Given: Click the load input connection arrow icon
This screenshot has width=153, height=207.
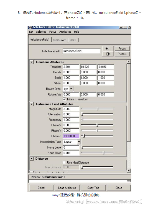Looking at the screenshot, I should pos(108,49).
